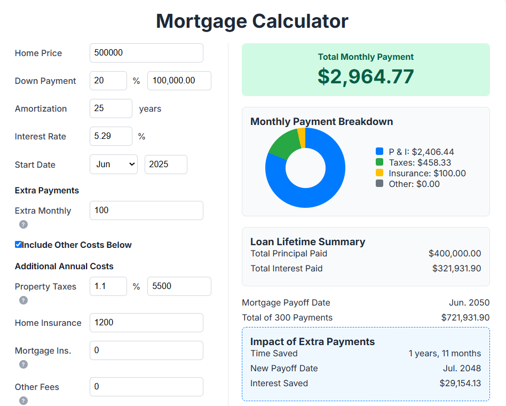Click the blue P & I legend swatch

[379, 152]
